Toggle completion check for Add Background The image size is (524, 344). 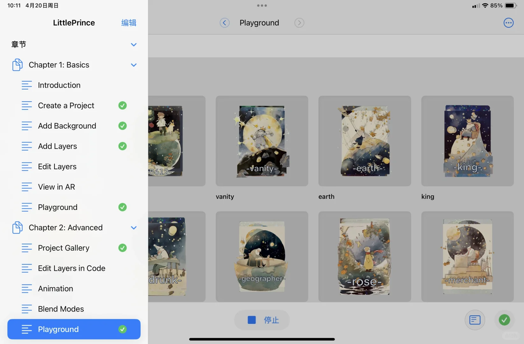[x=123, y=126]
